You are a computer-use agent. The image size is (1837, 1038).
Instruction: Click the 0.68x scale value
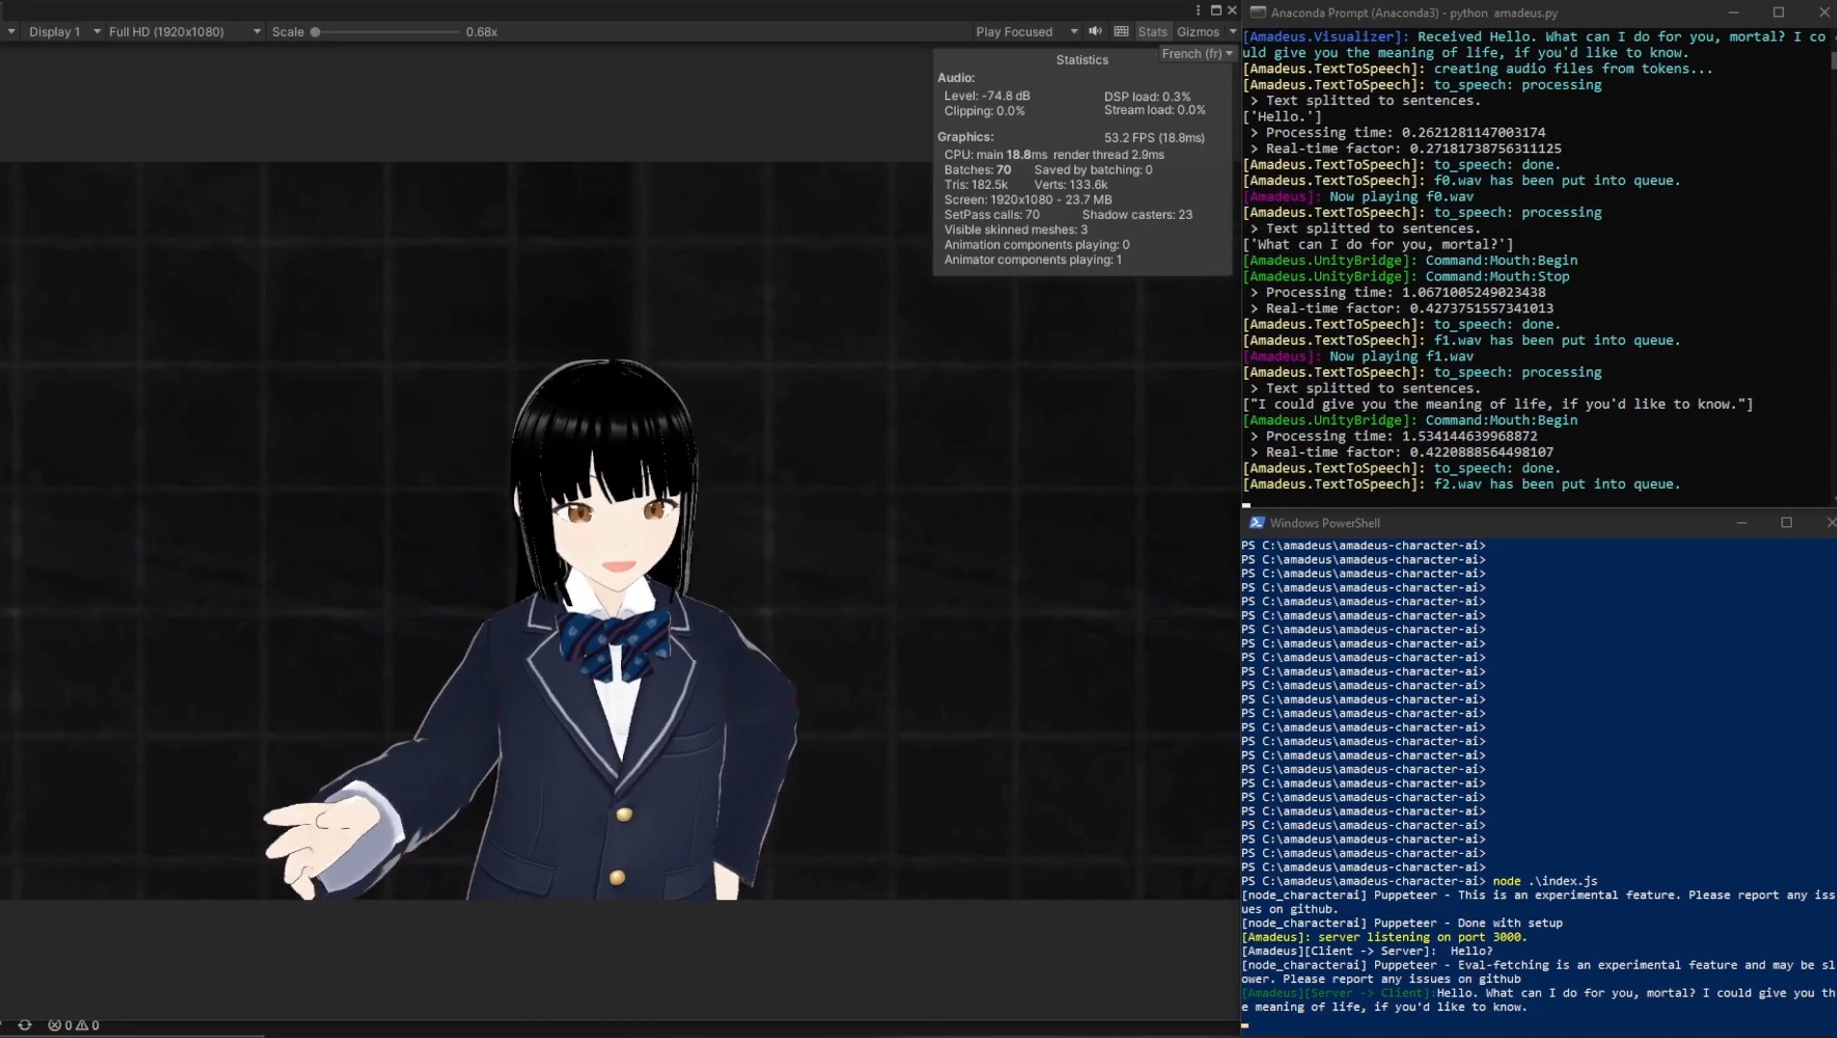481,32
